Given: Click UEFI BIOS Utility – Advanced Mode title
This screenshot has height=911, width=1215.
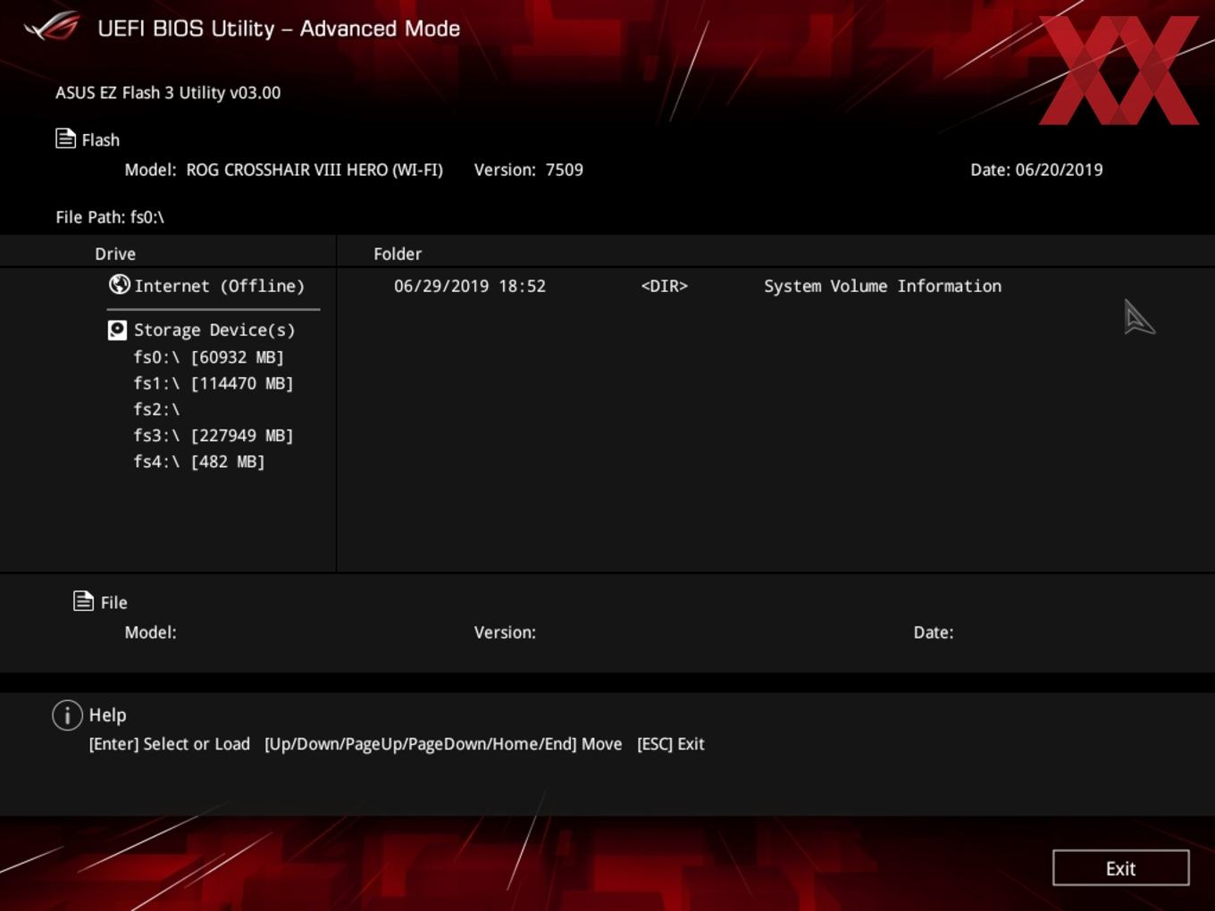Looking at the screenshot, I should [279, 29].
